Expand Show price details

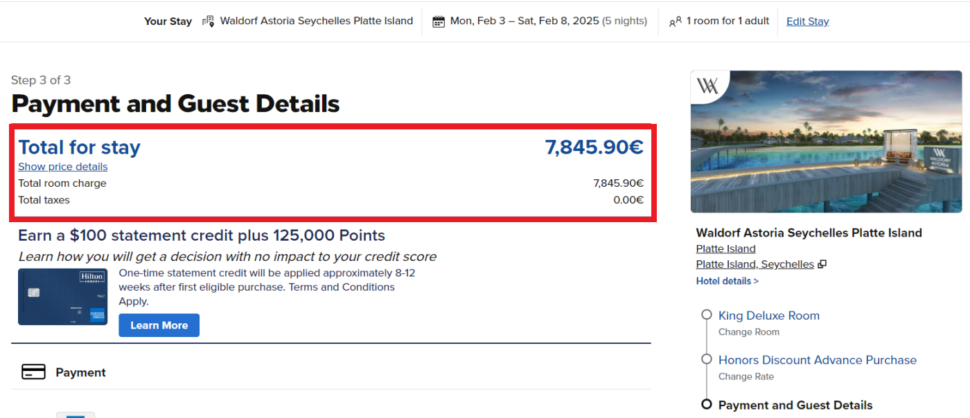[62, 167]
